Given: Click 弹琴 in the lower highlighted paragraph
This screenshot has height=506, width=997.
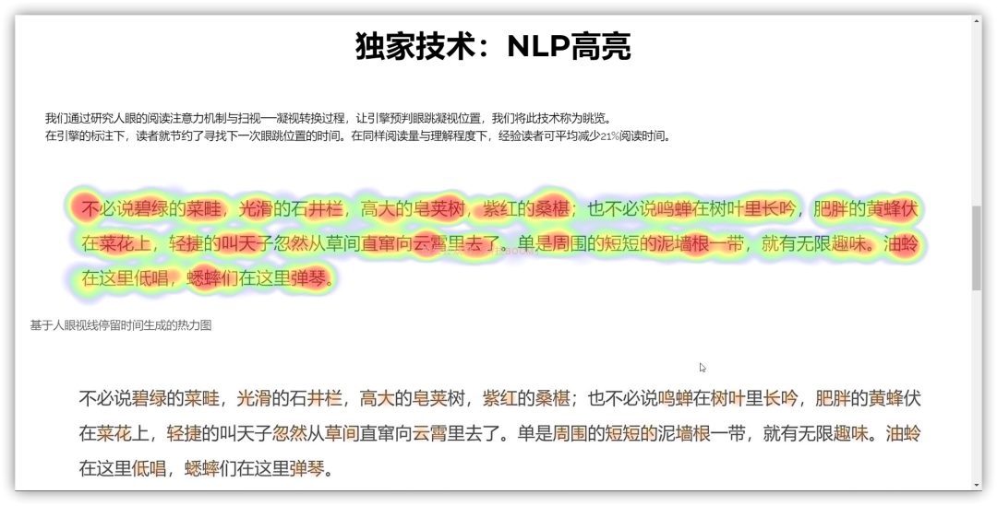Looking at the screenshot, I should [307, 468].
